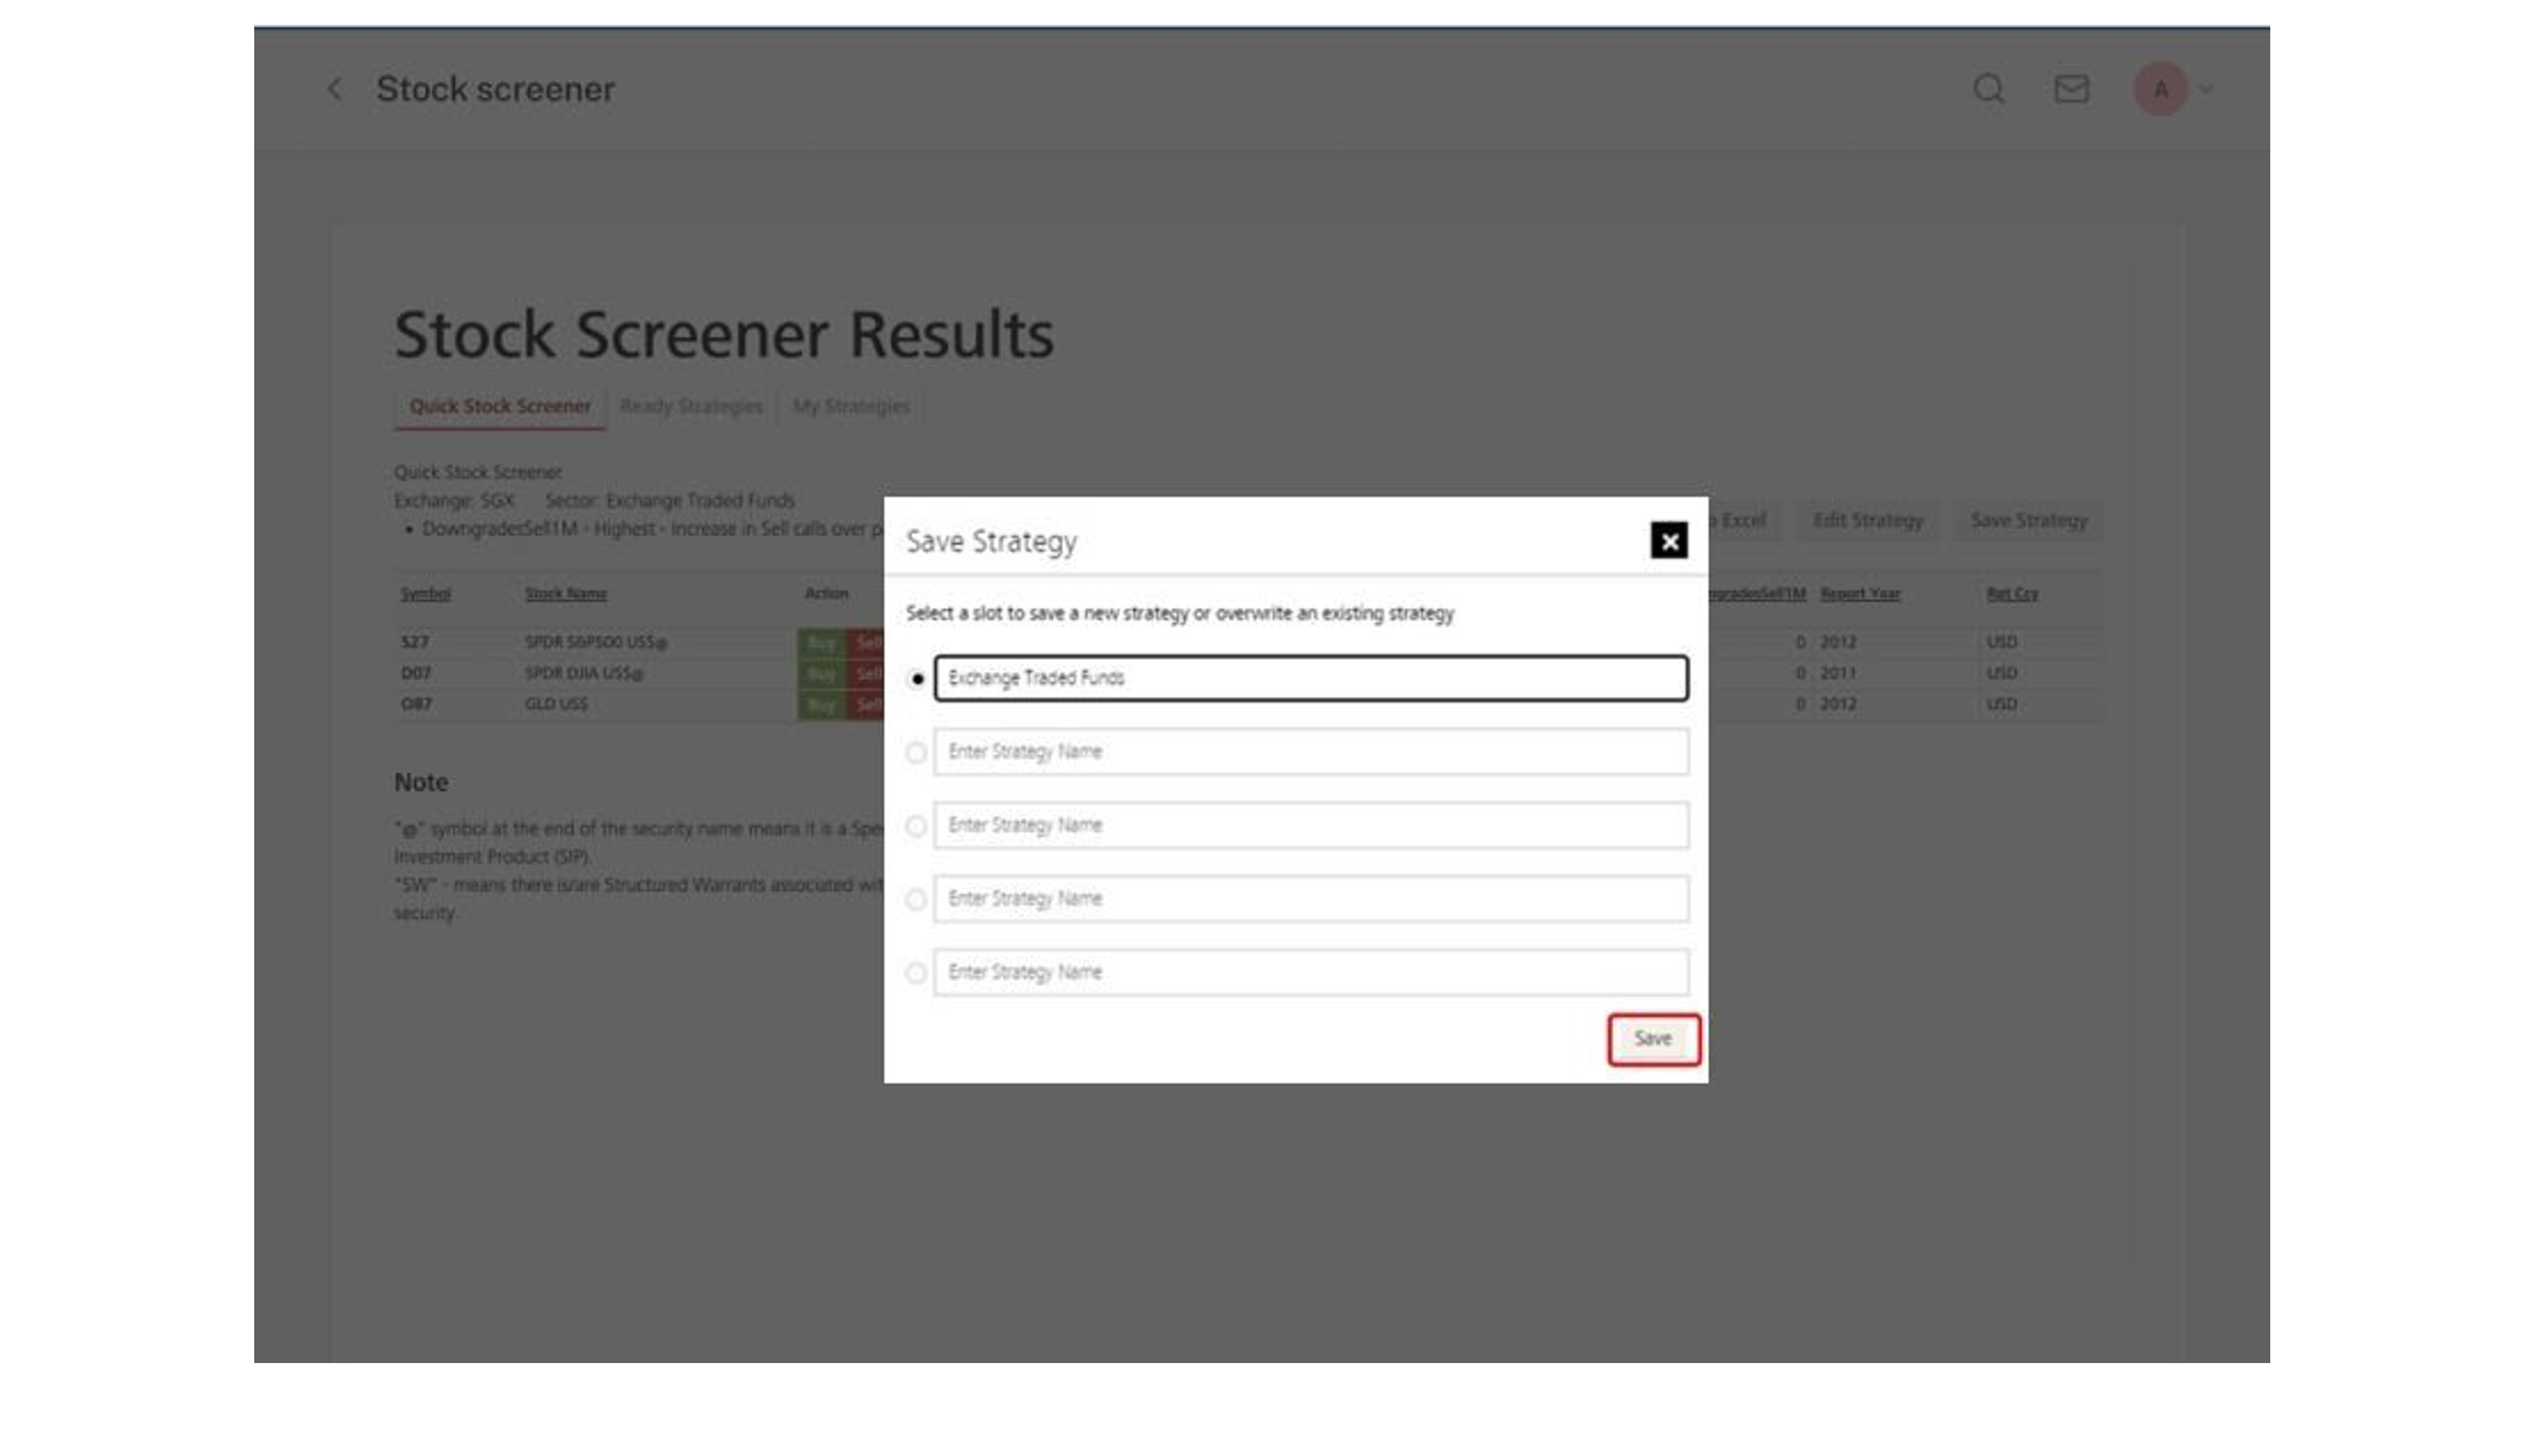Image resolution: width=2528 pixels, height=1456 pixels.
Task: Click stock name GLD US$
Action: pos(556,704)
